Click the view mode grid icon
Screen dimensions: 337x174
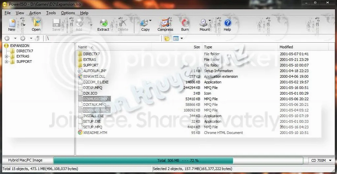pos(176,38)
